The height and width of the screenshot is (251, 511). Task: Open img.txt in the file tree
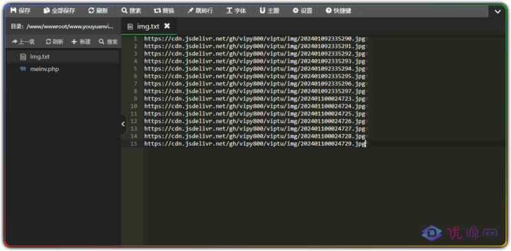pos(63,57)
